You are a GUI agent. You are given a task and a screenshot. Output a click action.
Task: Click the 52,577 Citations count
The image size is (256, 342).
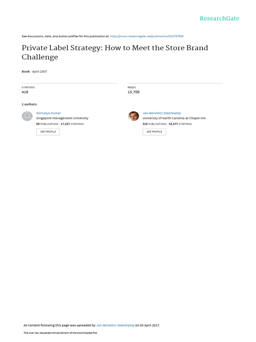tap(180, 124)
